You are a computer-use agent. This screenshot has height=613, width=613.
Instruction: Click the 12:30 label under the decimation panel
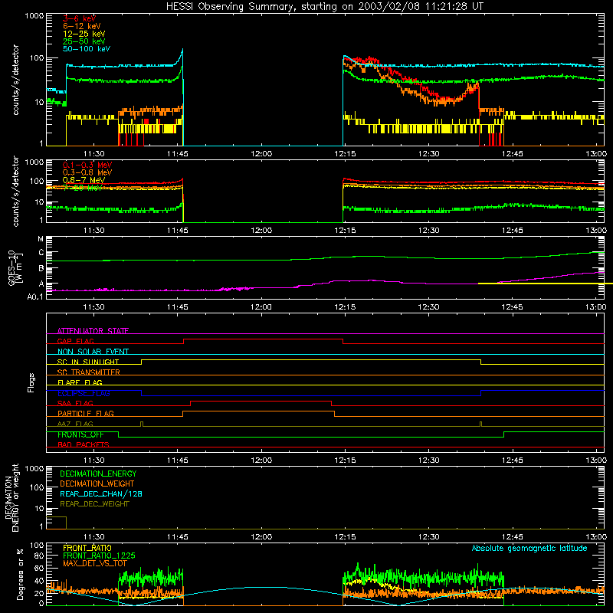pos(429,537)
